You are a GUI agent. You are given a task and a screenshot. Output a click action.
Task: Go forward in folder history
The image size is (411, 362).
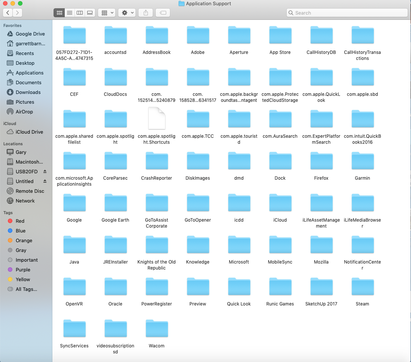[x=17, y=13]
